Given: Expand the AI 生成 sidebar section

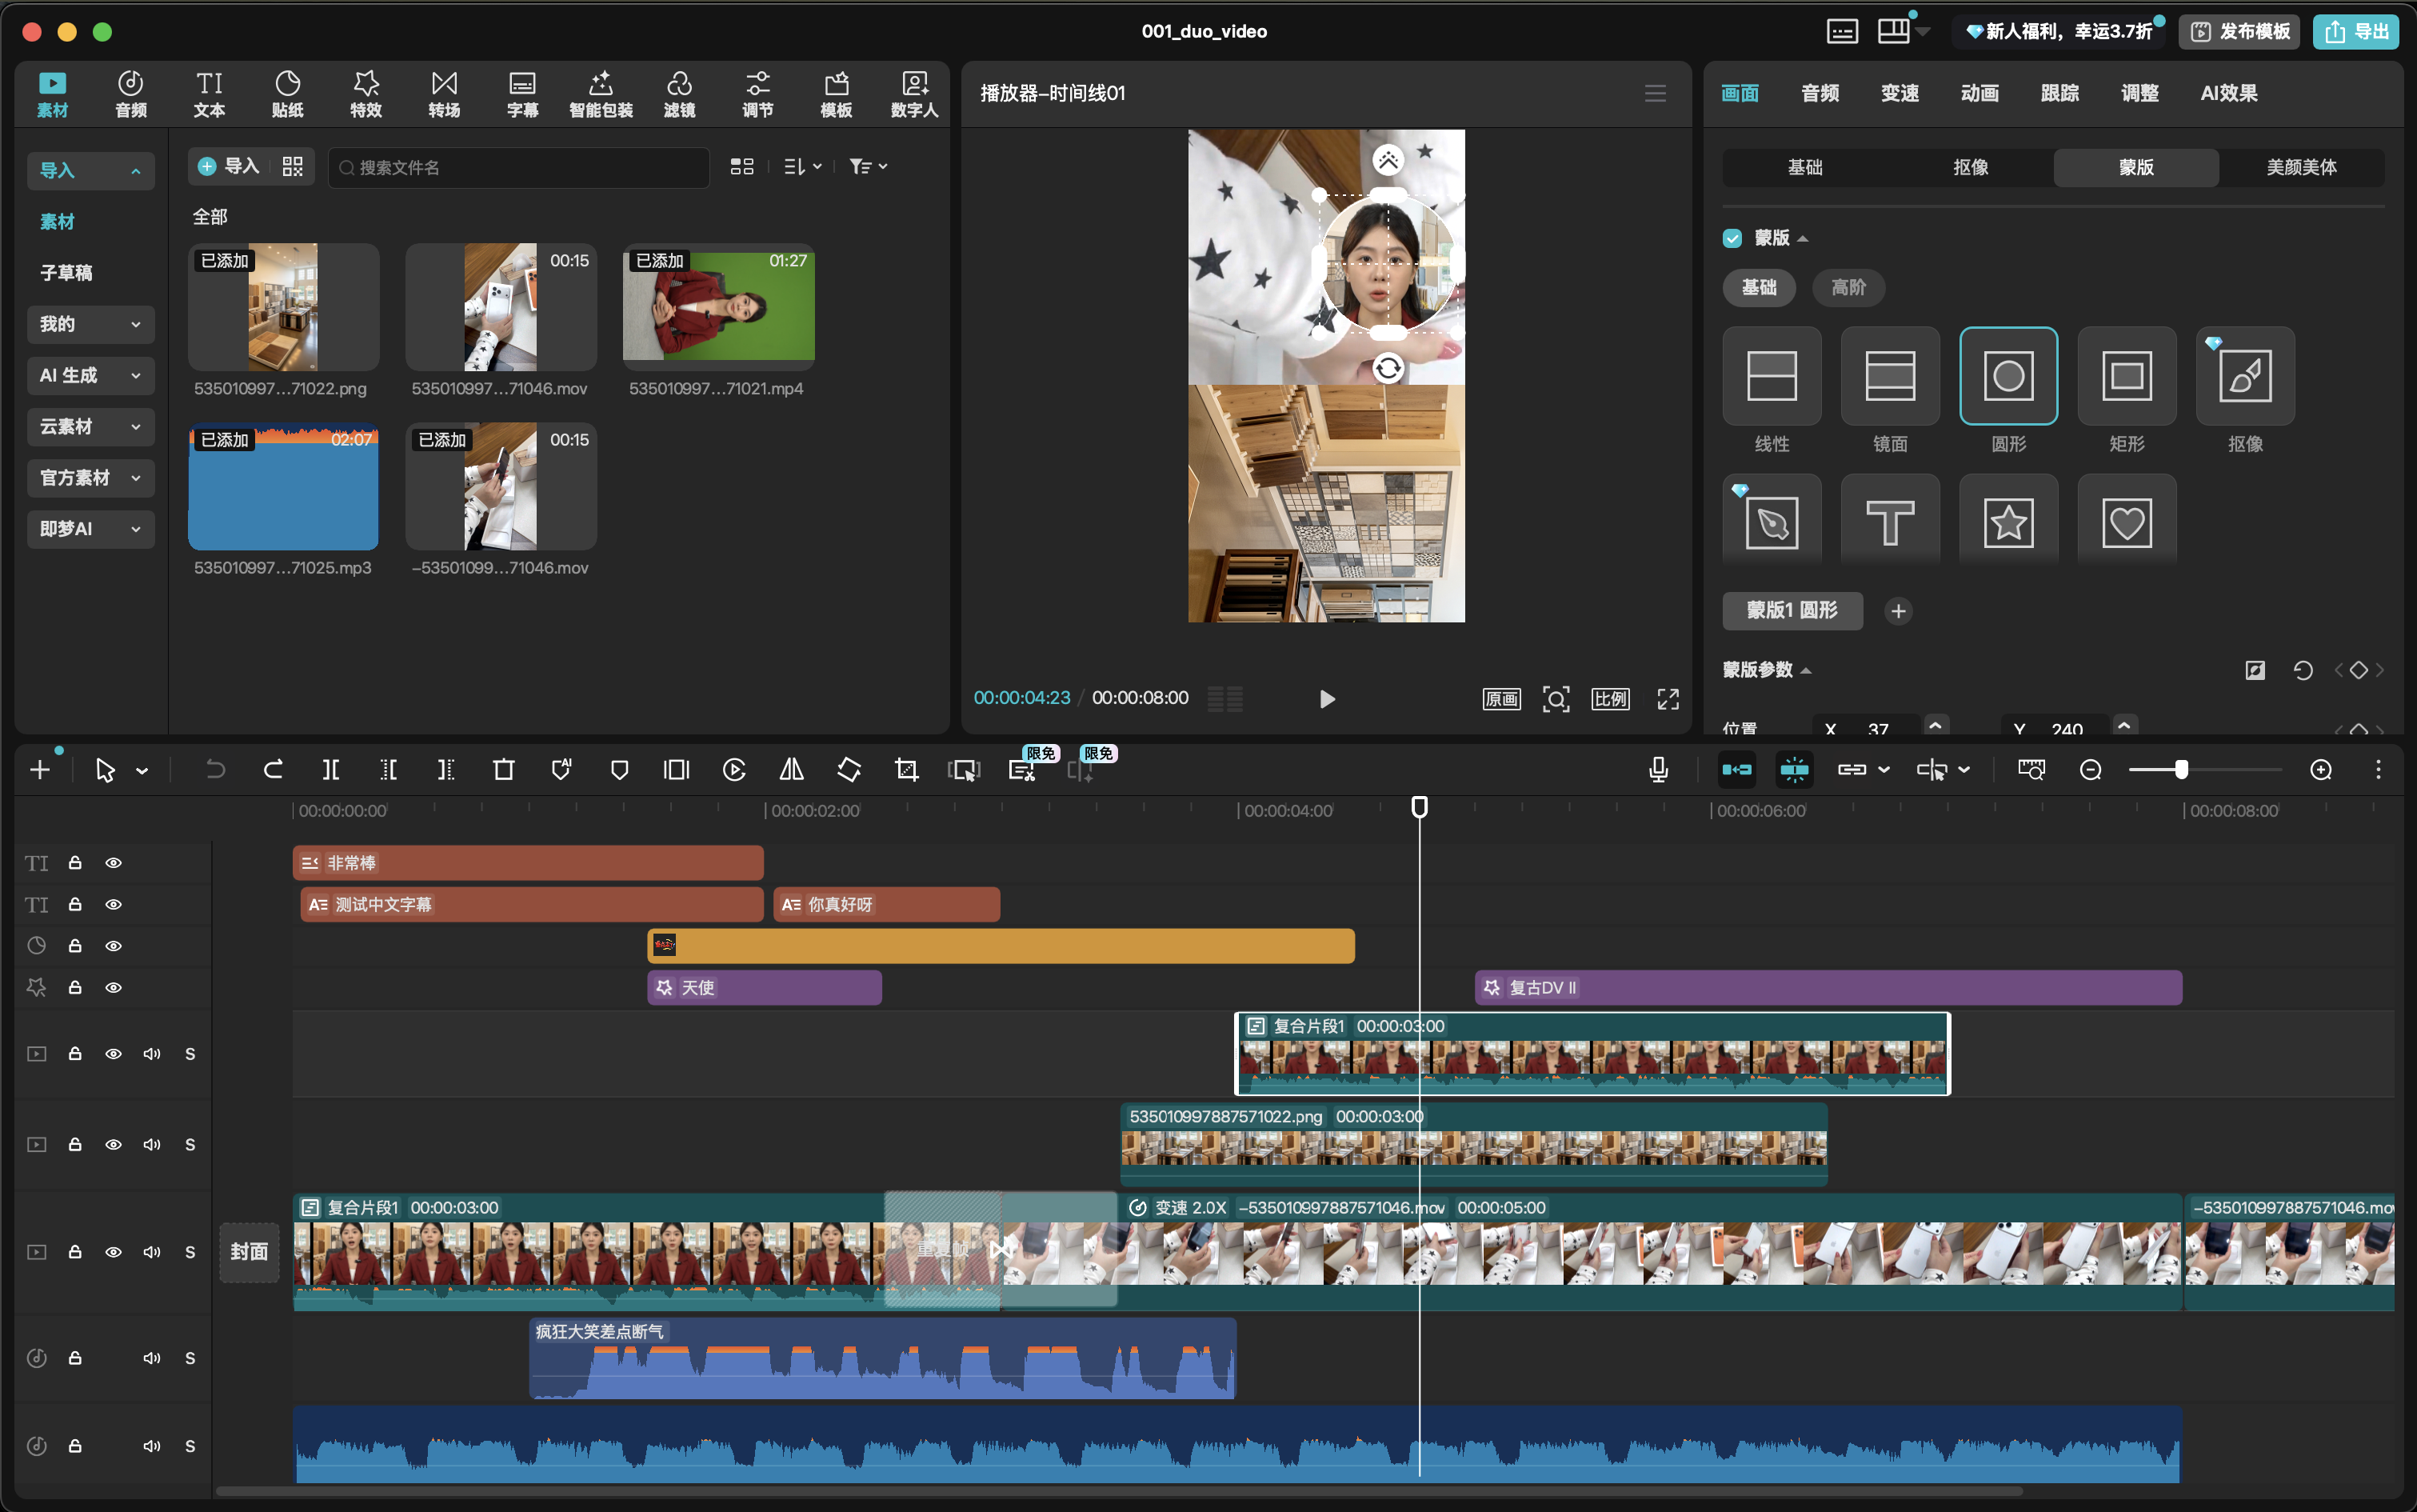Looking at the screenshot, I should (x=90, y=375).
